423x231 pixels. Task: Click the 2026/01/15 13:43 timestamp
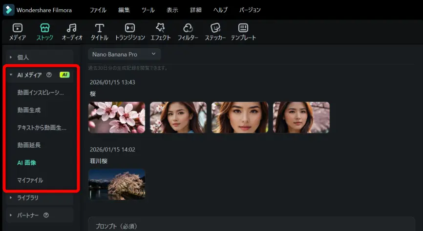(x=112, y=82)
